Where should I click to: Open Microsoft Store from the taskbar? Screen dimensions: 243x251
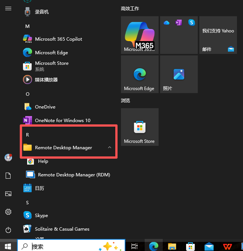tap(190, 246)
